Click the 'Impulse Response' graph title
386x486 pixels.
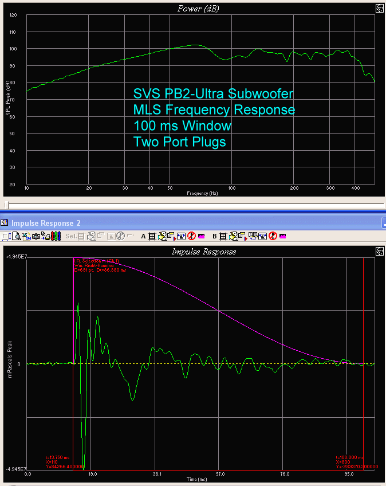coord(204,252)
